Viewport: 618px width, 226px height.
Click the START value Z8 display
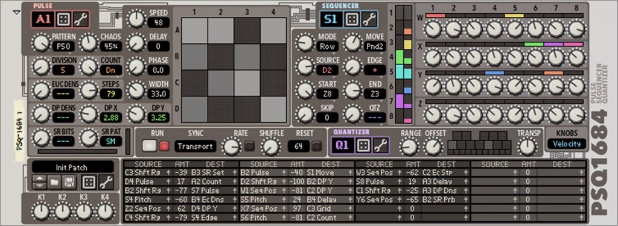pyautogui.click(x=327, y=93)
